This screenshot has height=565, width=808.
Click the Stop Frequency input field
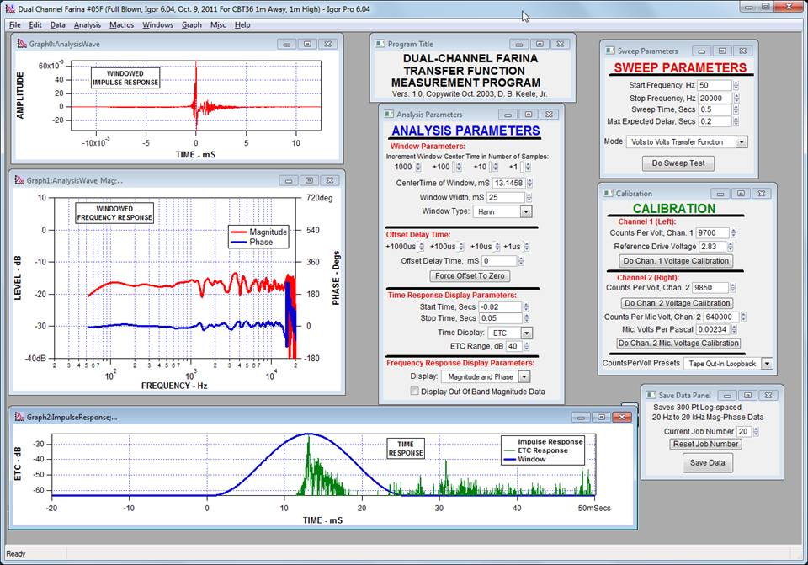pyautogui.click(x=715, y=98)
